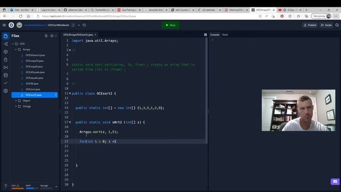This screenshot has height=192, width=341.
Task: Click the new folder icon
Action: pyautogui.click(x=52, y=36)
